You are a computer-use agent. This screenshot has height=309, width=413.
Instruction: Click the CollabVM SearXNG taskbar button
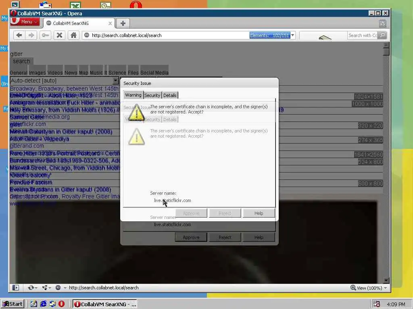click(105, 304)
